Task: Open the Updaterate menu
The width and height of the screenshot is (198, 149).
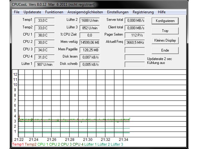Action: tap(32, 12)
